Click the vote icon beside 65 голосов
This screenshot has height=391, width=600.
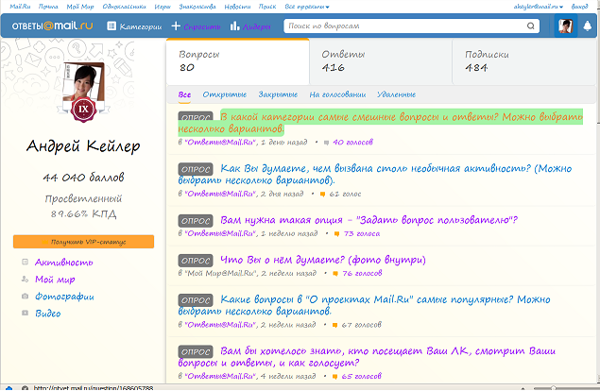(x=334, y=377)
